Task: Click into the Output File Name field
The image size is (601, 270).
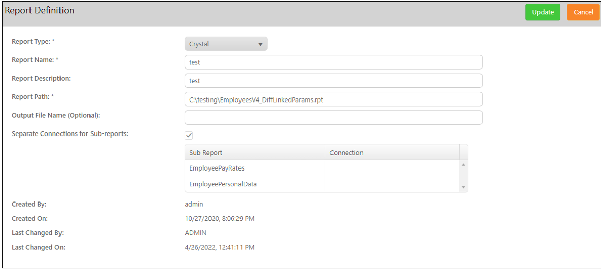Action: (x=334, y=118)
